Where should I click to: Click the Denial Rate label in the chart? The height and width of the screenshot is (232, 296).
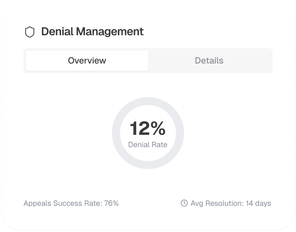(x=148, y=145)
